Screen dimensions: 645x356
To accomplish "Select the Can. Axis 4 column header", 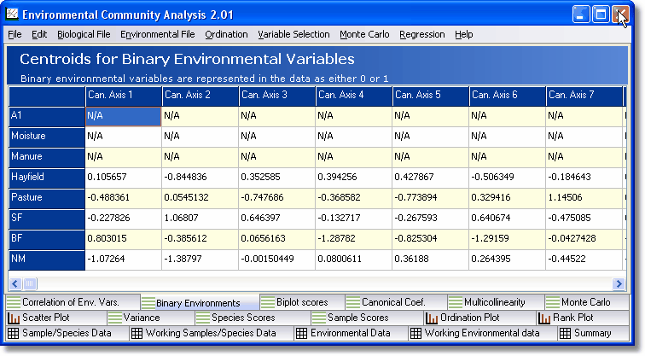I will coord(354,96).
